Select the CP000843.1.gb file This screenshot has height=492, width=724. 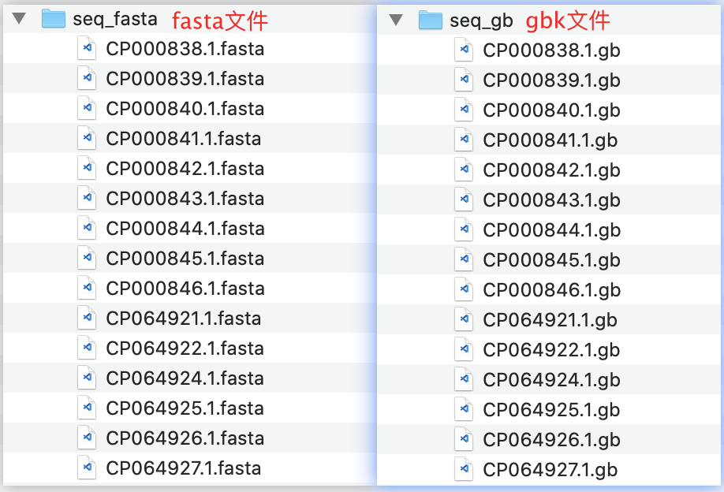[x=551, y=200]
